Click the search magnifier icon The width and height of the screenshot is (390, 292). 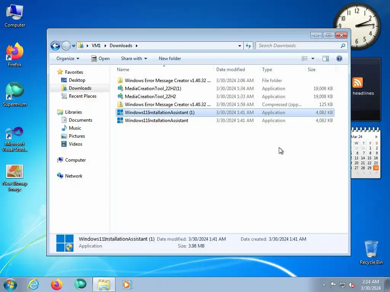point(343,46)
